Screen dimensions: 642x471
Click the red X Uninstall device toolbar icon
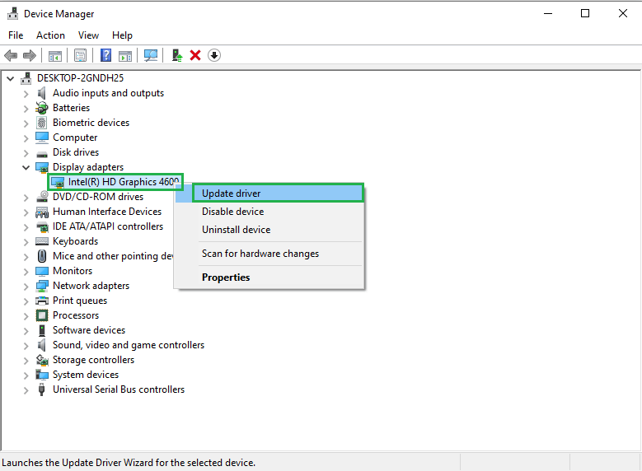195,55
